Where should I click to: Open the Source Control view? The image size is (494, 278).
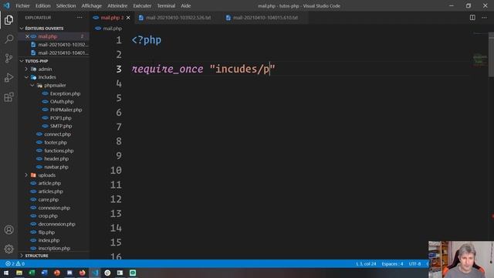coord(8,59)
